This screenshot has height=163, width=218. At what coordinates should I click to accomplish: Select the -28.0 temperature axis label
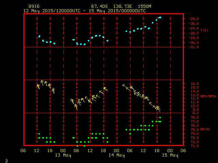point(194,33)
